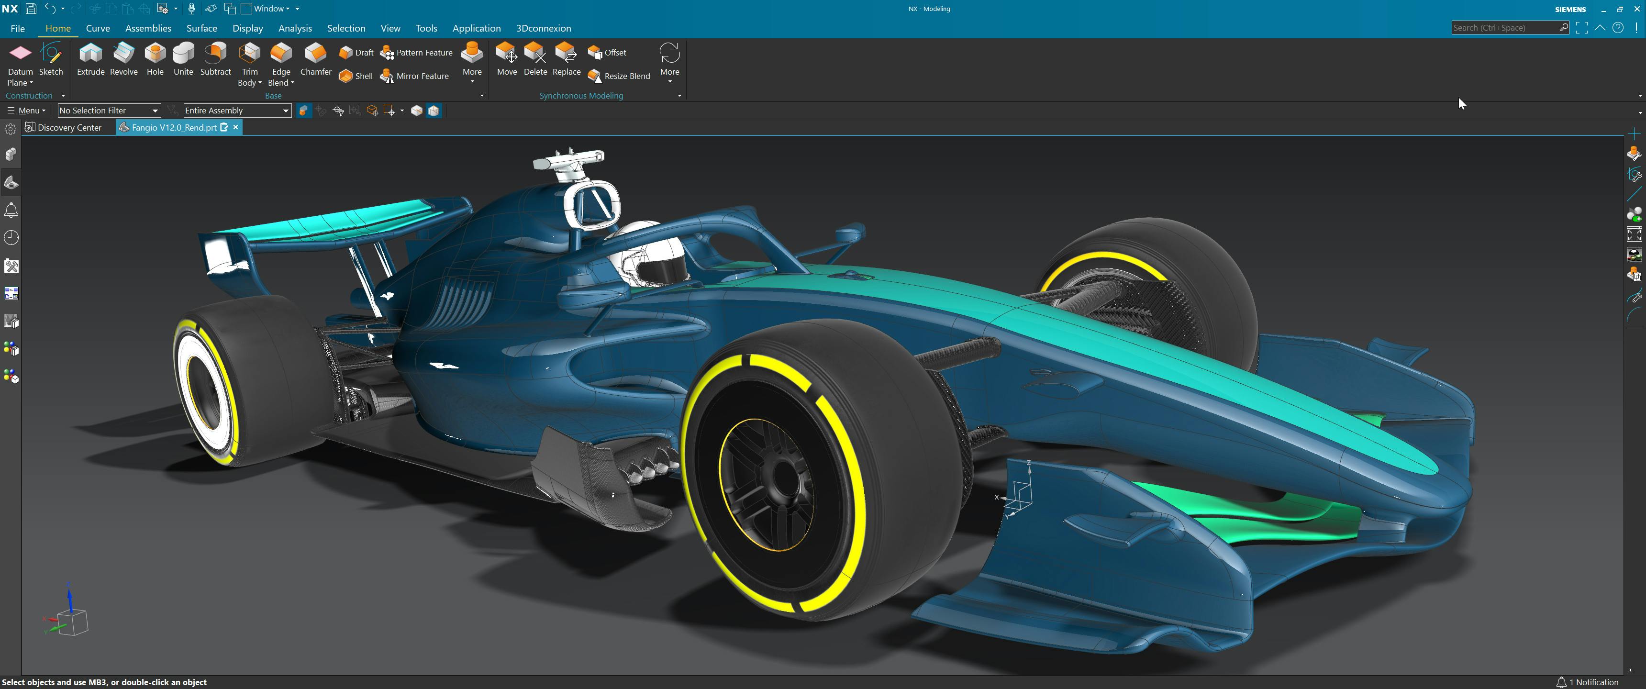Activate the Shell command

[x=356, y=76]
